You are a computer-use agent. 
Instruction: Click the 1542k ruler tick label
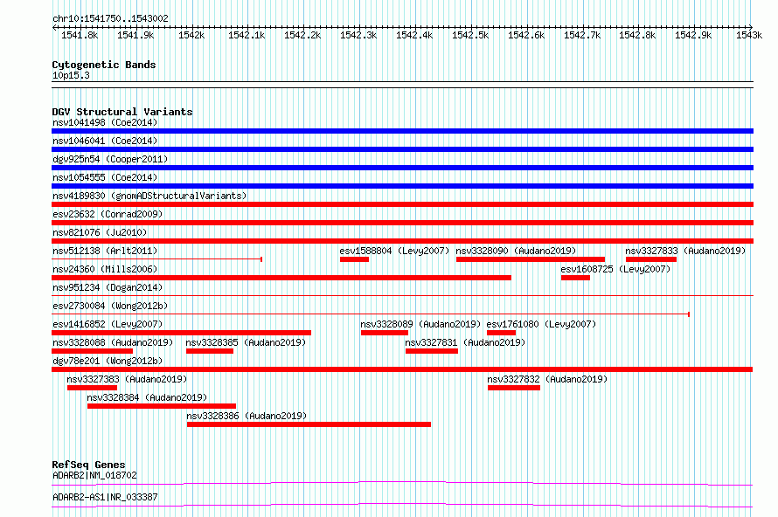click(x=191, y=35)
